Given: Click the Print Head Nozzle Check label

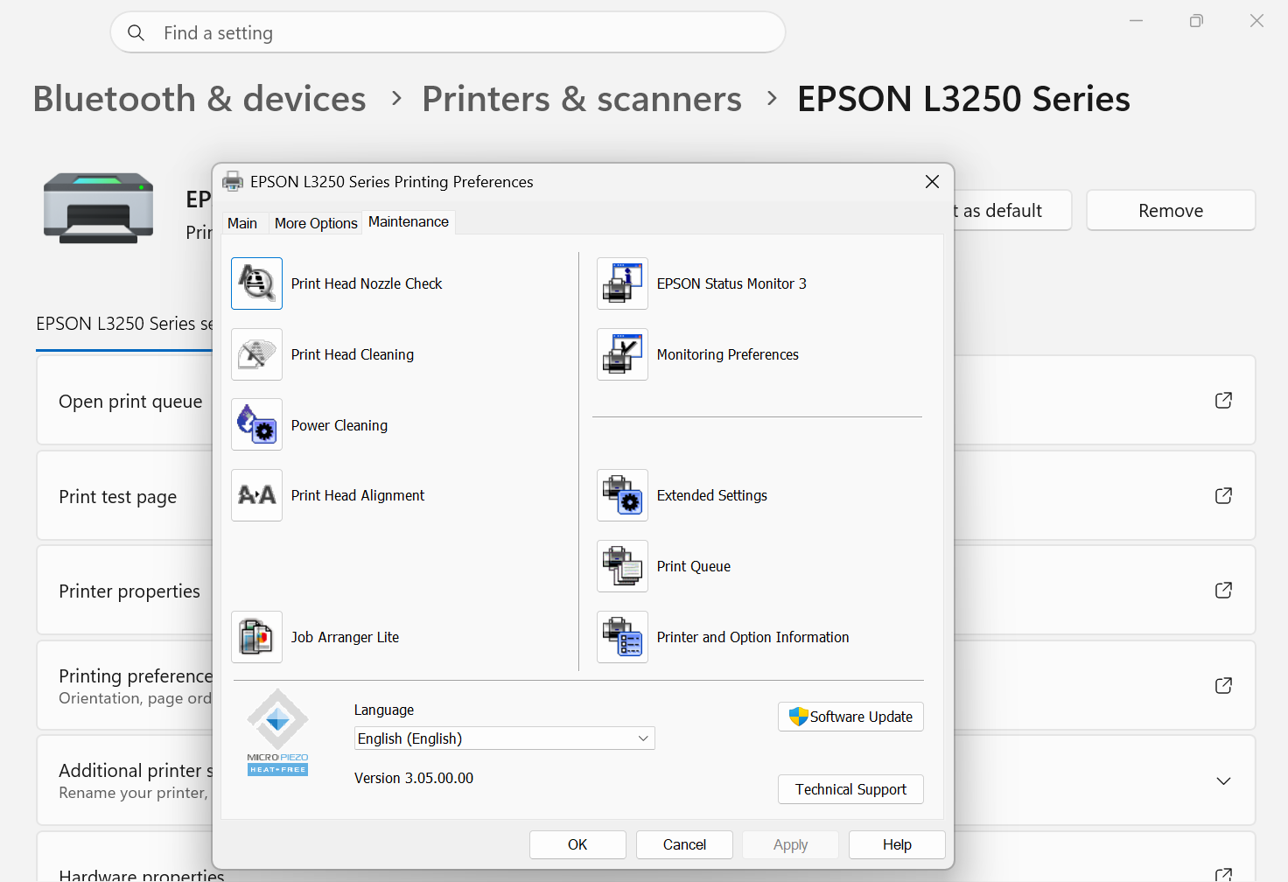Looking at the screenshot, I should click(x=367, y=283).
